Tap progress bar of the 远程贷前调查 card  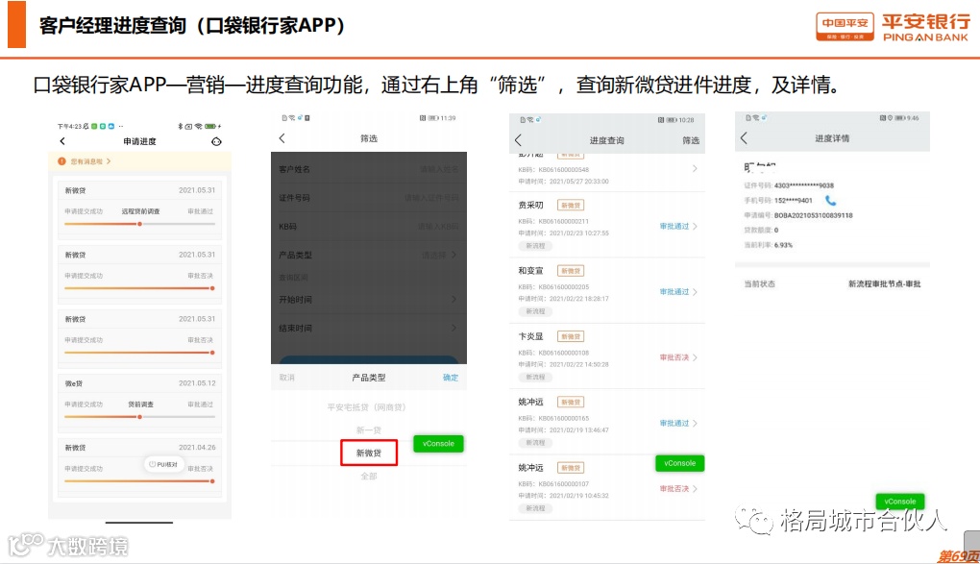[x=139, y=224]
